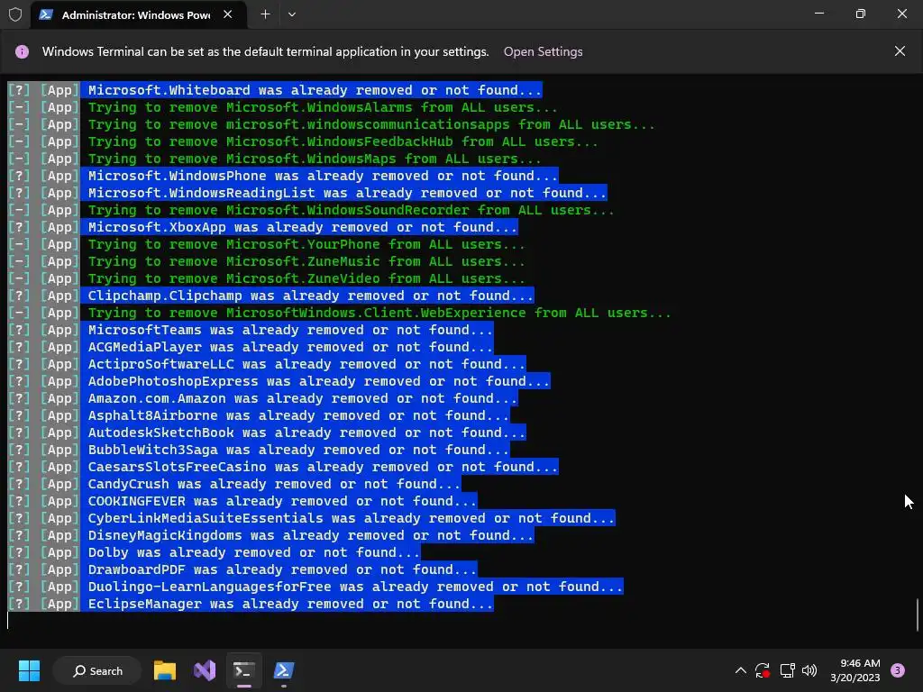Click the ActiproSoftwareLLC line
Image resolution: width=923 pixels, height=692 pixels.
[x=266, y=364]
